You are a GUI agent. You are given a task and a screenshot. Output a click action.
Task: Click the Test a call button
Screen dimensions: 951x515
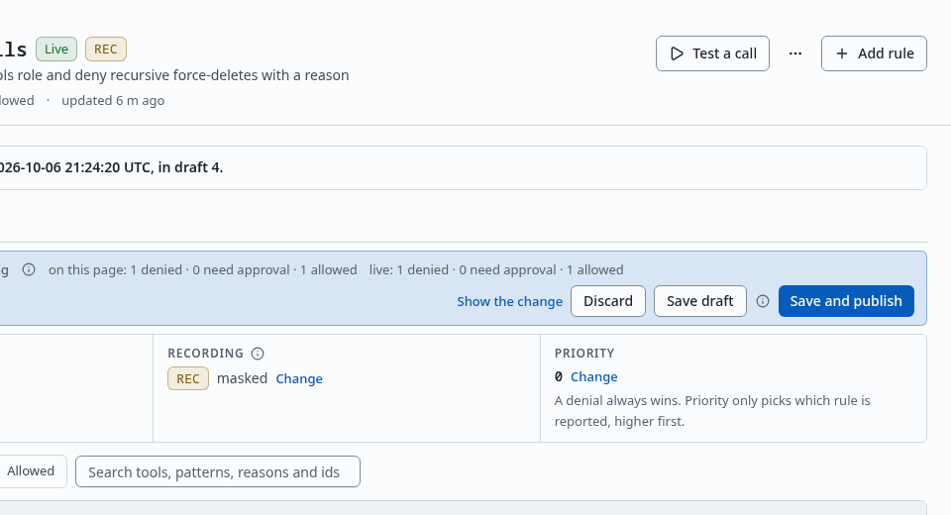[x=712, y=53]
